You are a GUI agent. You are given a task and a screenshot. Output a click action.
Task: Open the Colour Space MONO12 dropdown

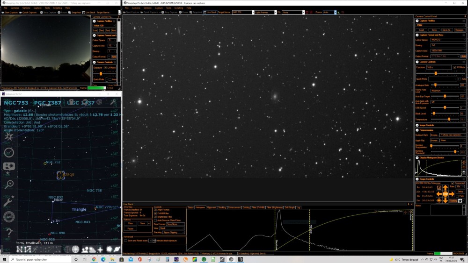448,40
